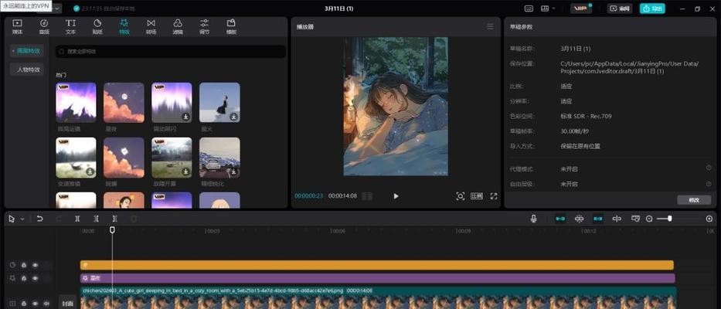This screenshot has height=309, width=721.
Task: Open the player panel hamburger menu
Action: [490, 27]
